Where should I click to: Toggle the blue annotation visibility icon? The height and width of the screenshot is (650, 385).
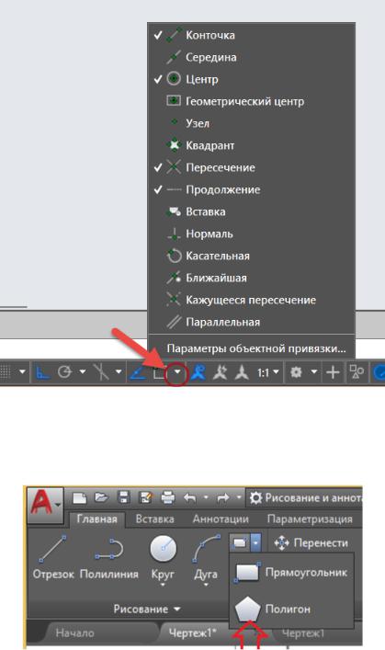tap(198, 372)
